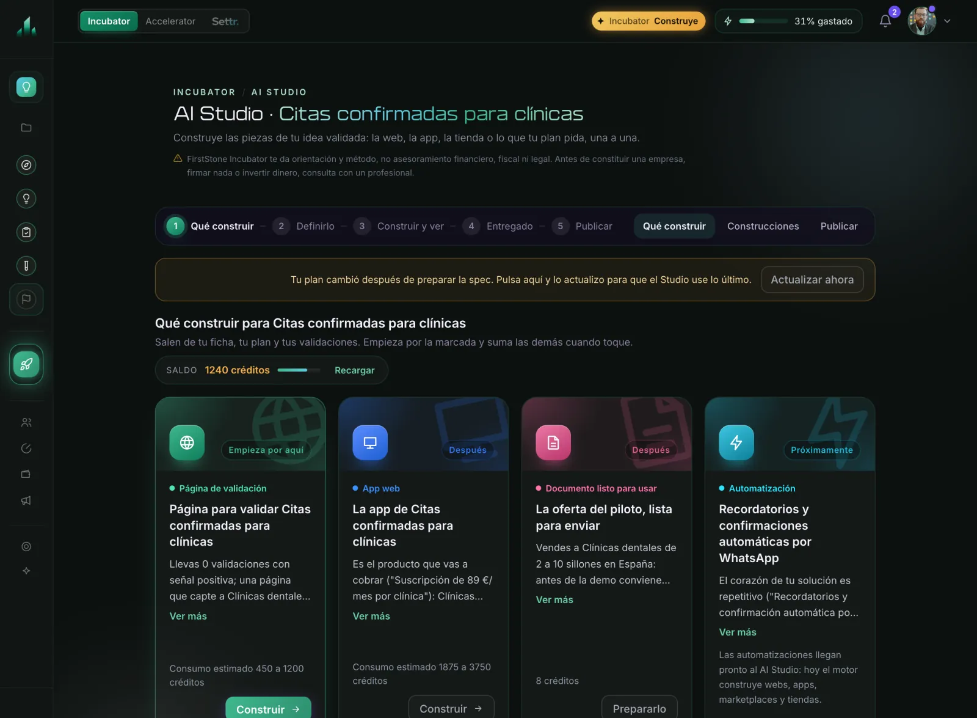Switch to the Incubator tab
This screenshot has height=718, width=977.
(109, 21)
